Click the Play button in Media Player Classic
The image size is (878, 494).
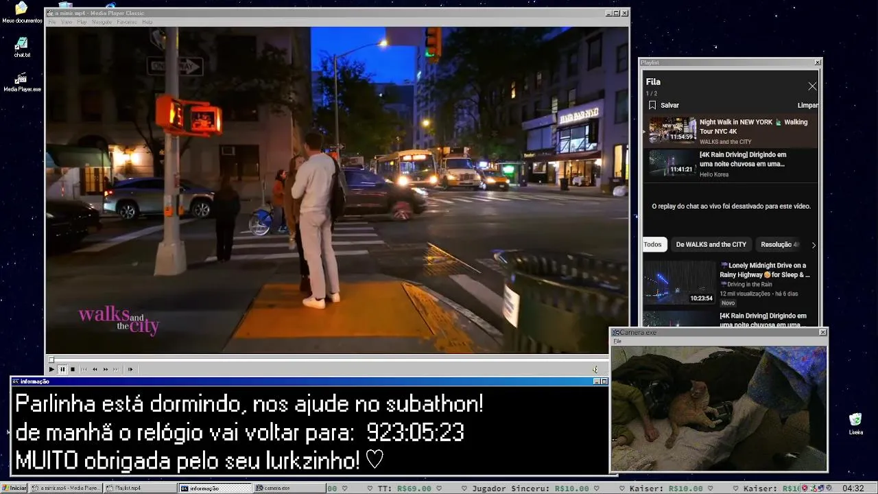point(51,369)
